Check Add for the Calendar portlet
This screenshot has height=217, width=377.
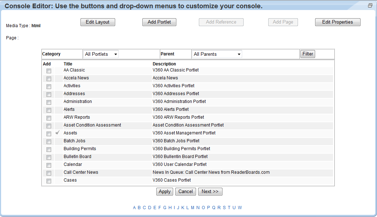click(x=49, y=165)
